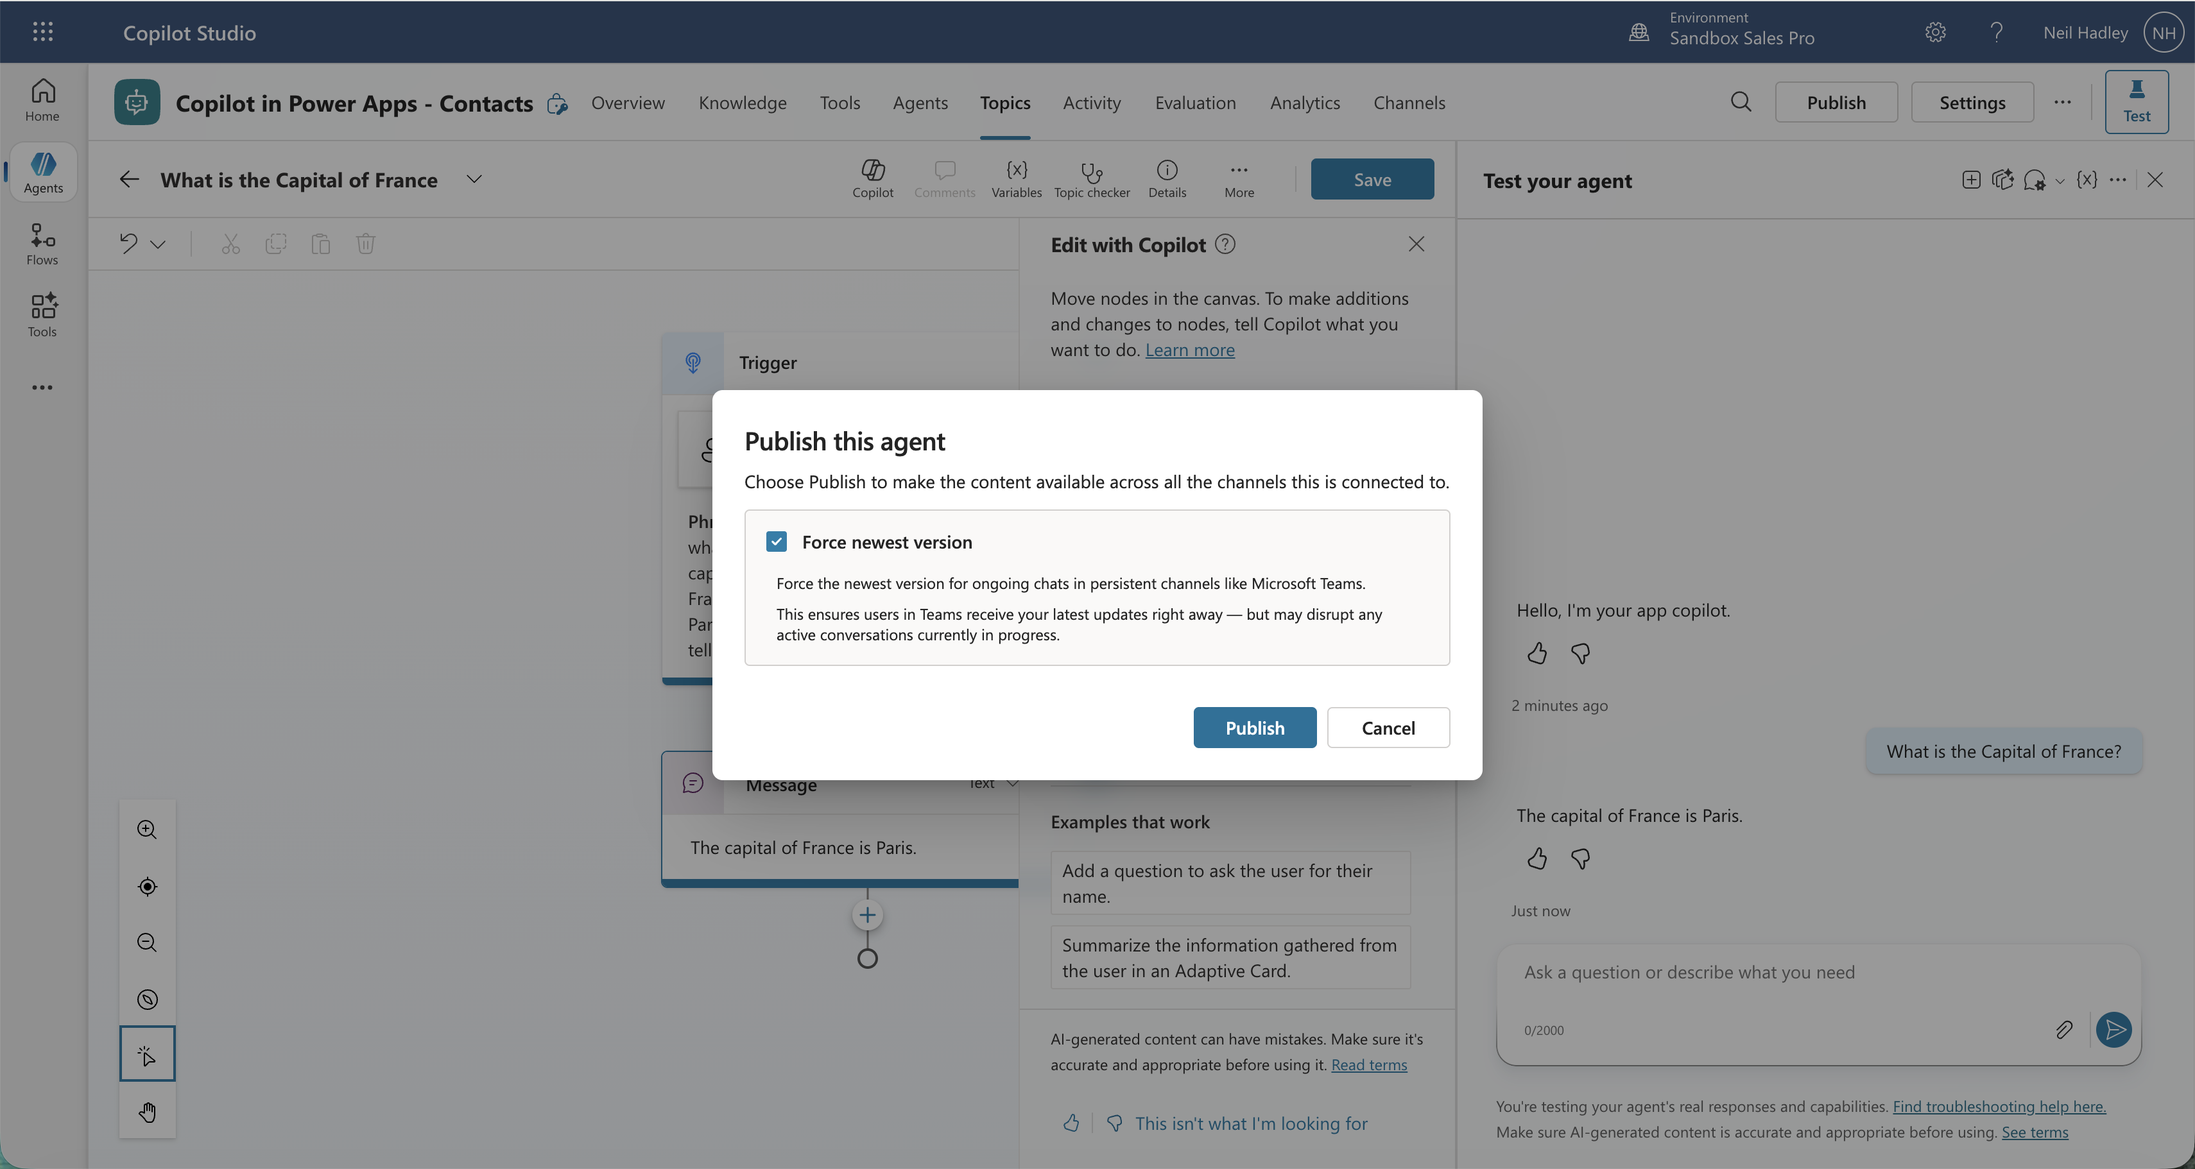The width and height of the screenshot is (2195, 1169).
Task: Click the Save topic button
Action: [x=1372, y=179]
